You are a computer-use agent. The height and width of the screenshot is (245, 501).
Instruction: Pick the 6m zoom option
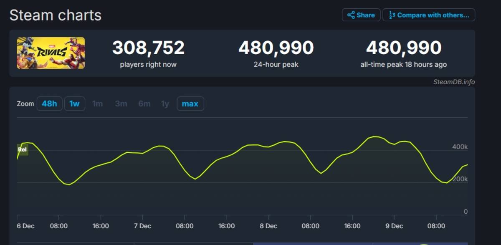[144, 104]
